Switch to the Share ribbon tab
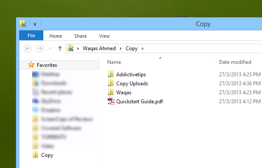 pos(80,36)
